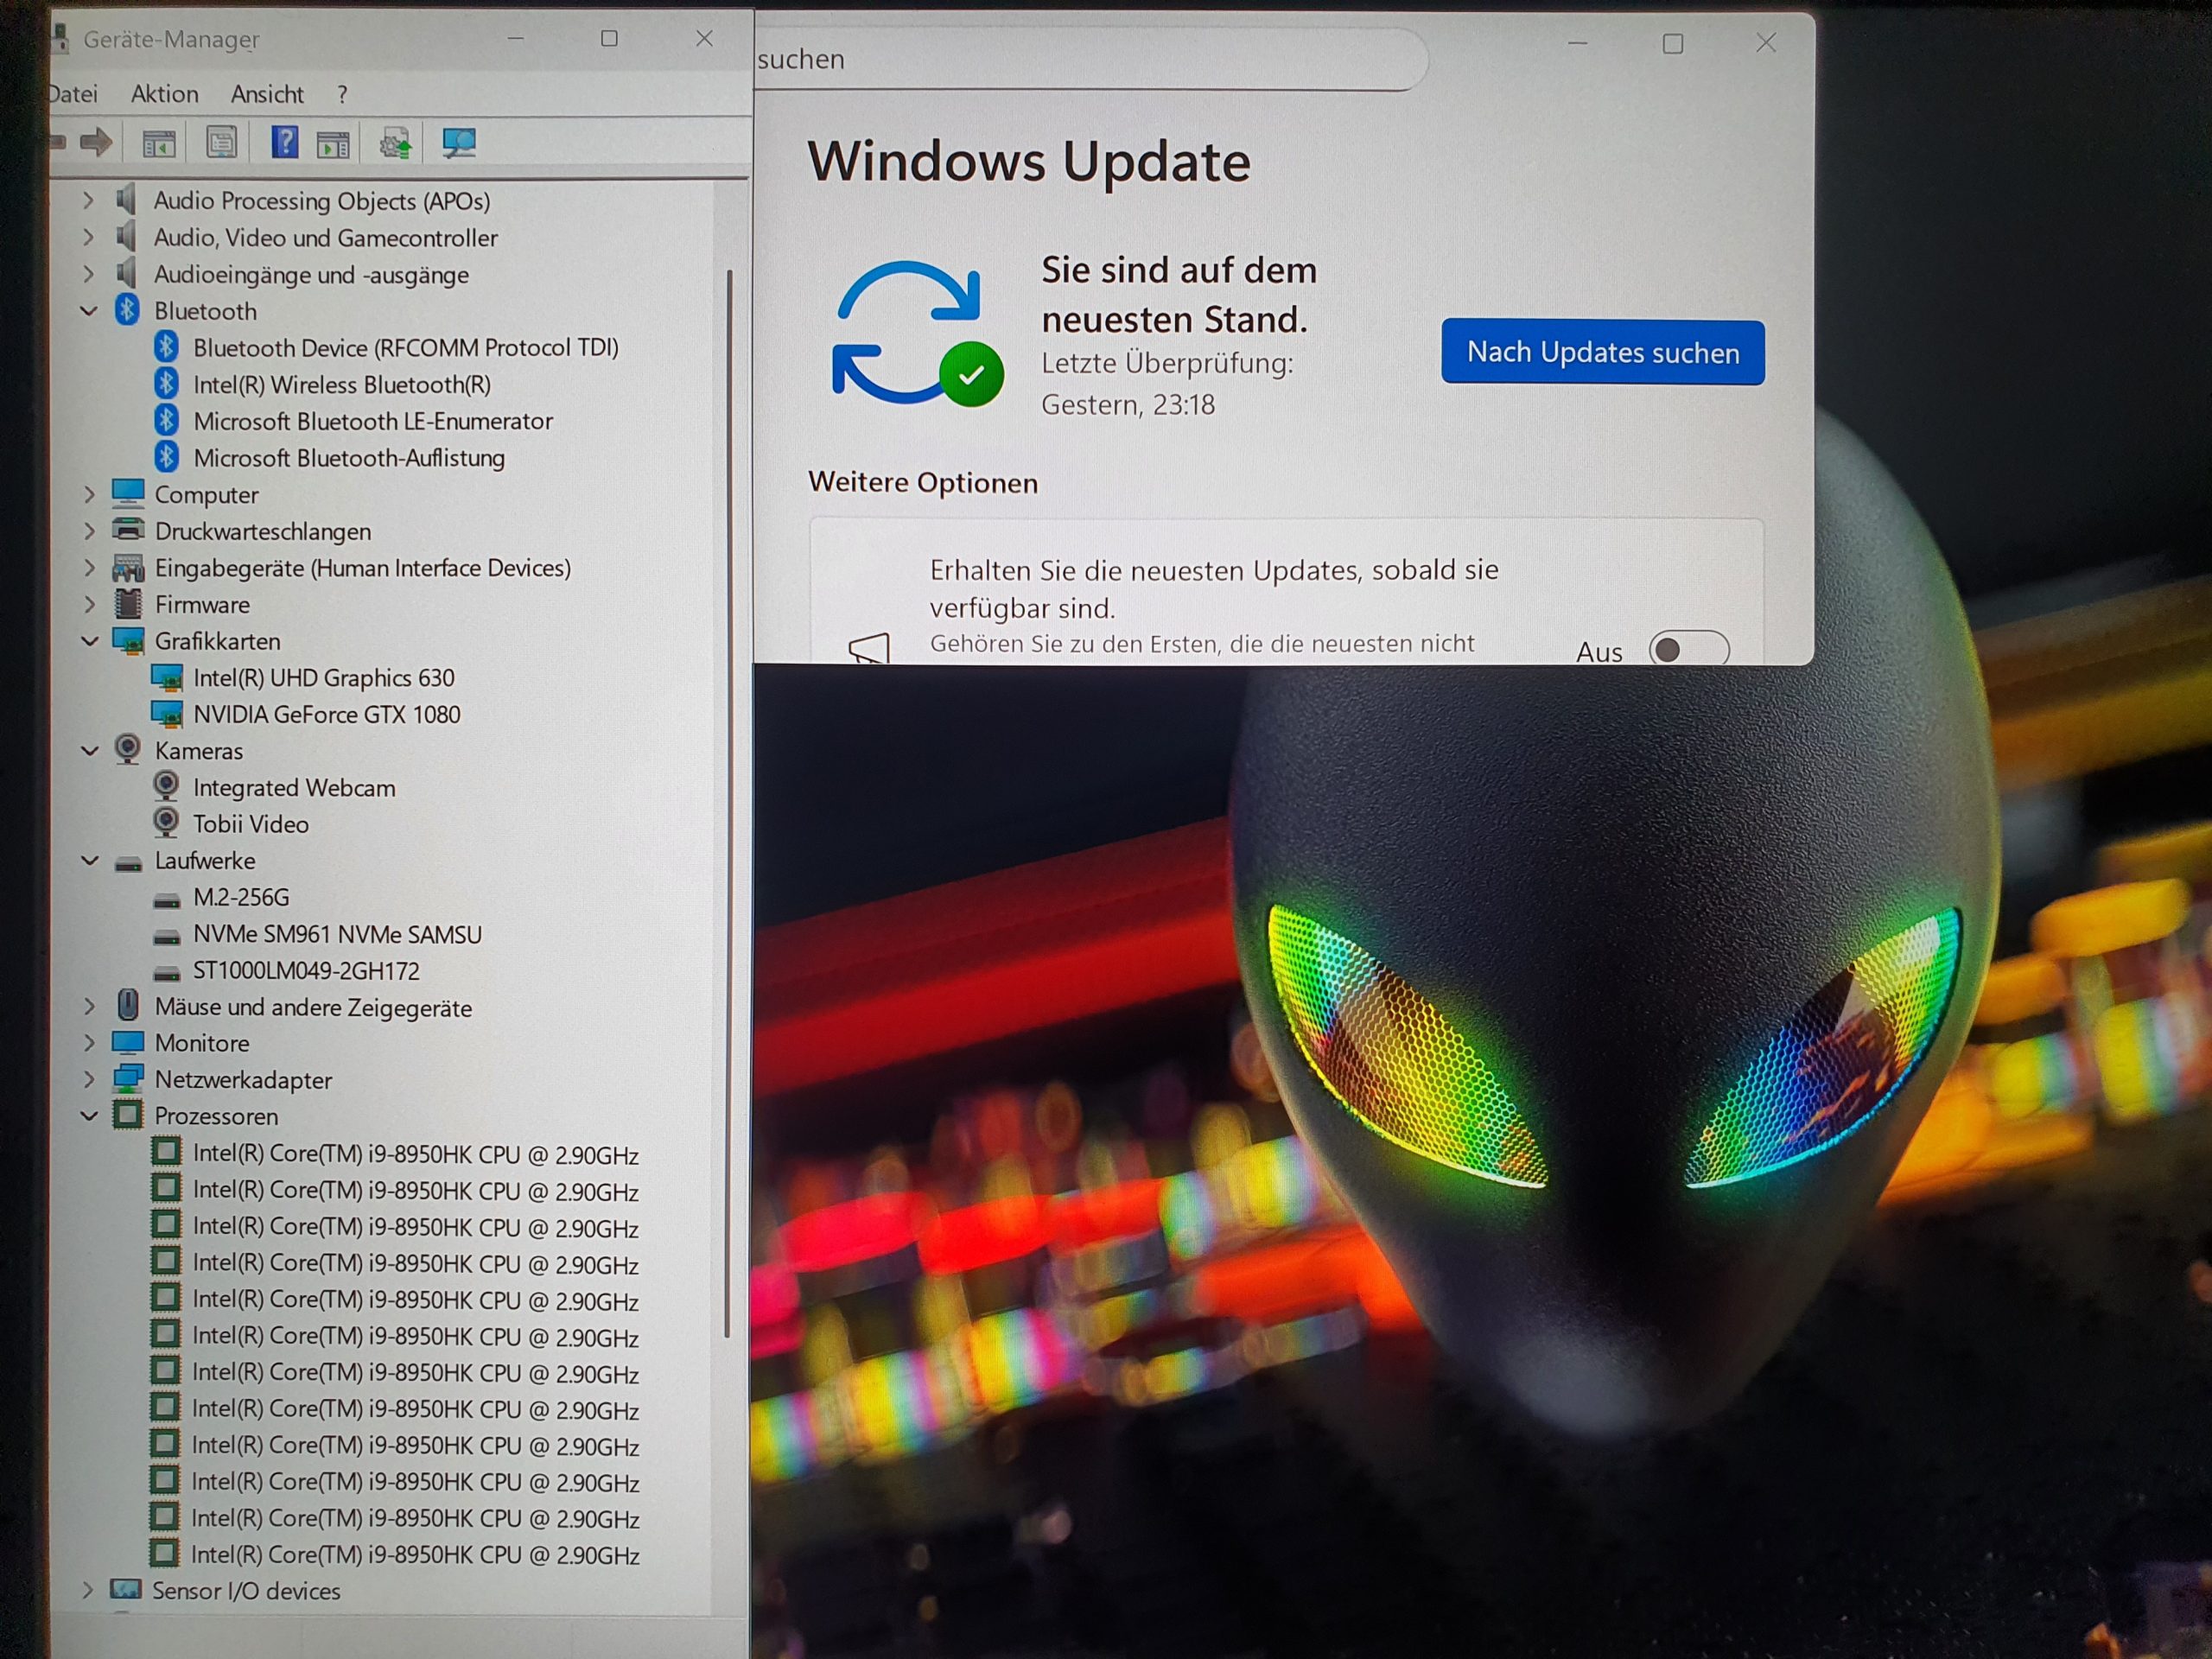The height and width of the screenshot is (1659, 2212).
Task: Open the Aktion menu
Action: [164, 94]
